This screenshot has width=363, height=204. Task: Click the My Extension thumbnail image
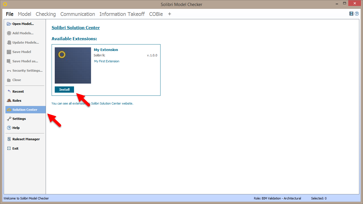click(x=73, y=65)
